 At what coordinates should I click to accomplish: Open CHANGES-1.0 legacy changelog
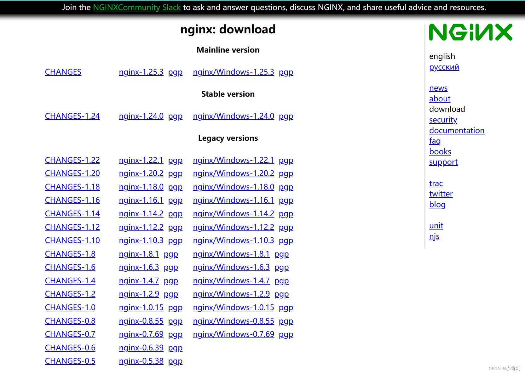[x=70, y=307]
